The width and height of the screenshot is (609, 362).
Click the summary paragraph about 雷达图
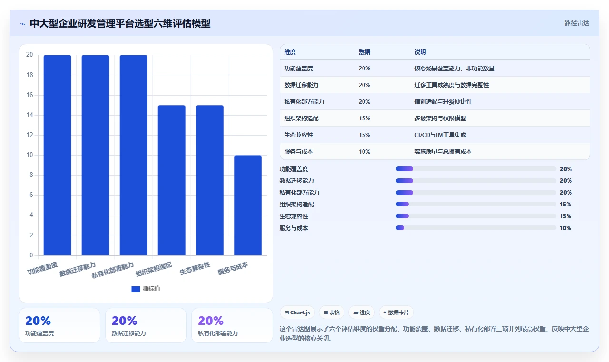tap(434, 333)
